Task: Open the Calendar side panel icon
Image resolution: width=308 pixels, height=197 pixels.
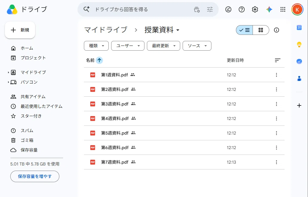Action: (299, 28)
